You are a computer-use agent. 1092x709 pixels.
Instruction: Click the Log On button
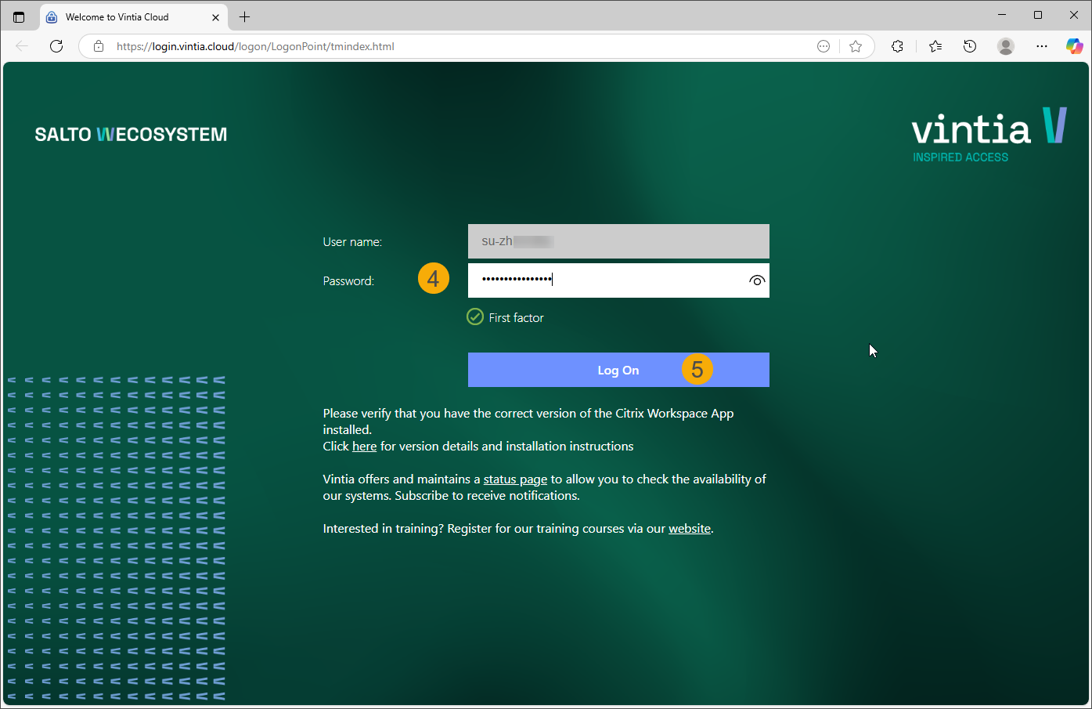(x=618, y=370)
